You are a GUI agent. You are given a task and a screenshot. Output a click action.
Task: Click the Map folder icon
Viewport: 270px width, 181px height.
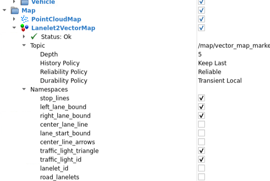tap(15, 10)
